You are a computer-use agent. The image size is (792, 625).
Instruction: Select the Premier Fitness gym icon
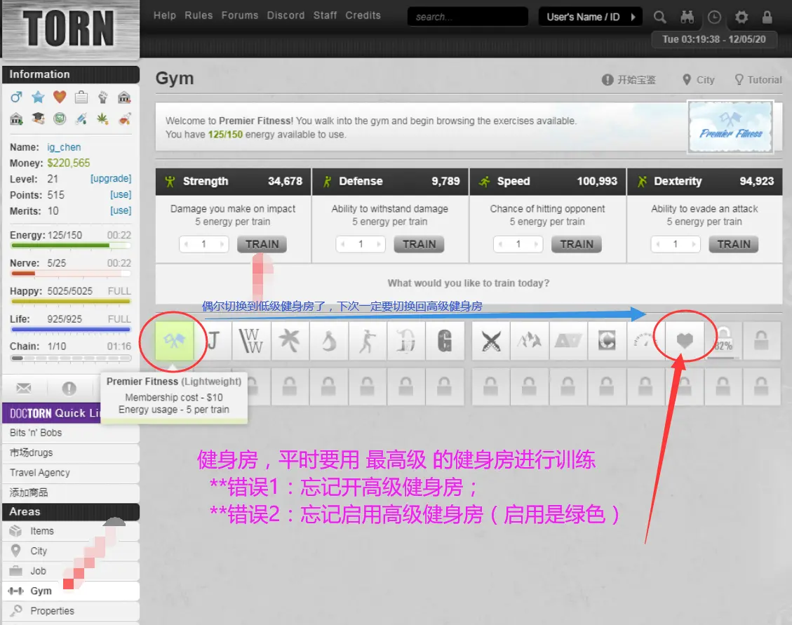coord(175,342)
